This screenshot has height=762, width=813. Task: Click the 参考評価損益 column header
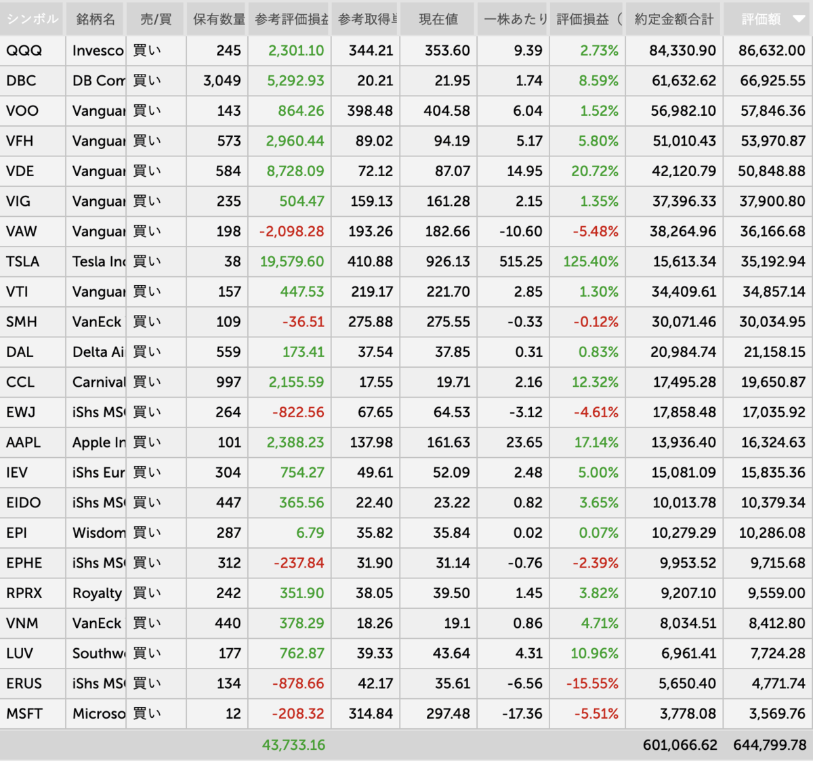(x=290, y=19)
